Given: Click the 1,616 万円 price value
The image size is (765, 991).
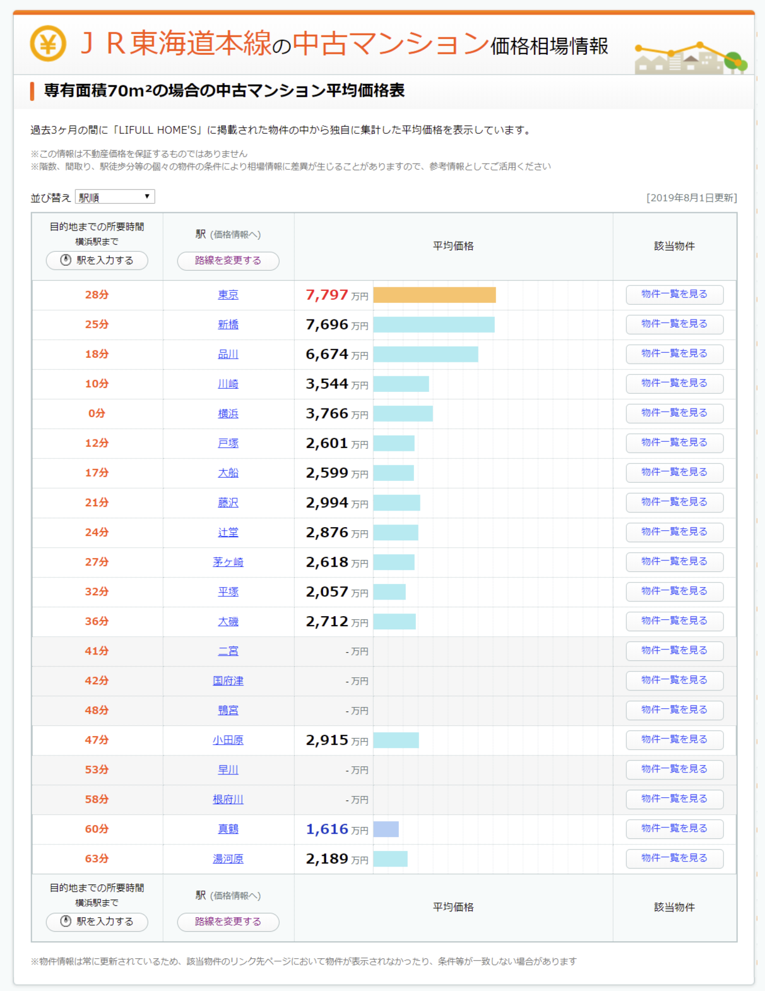Looking at the screenshot, I should (337, 829).
